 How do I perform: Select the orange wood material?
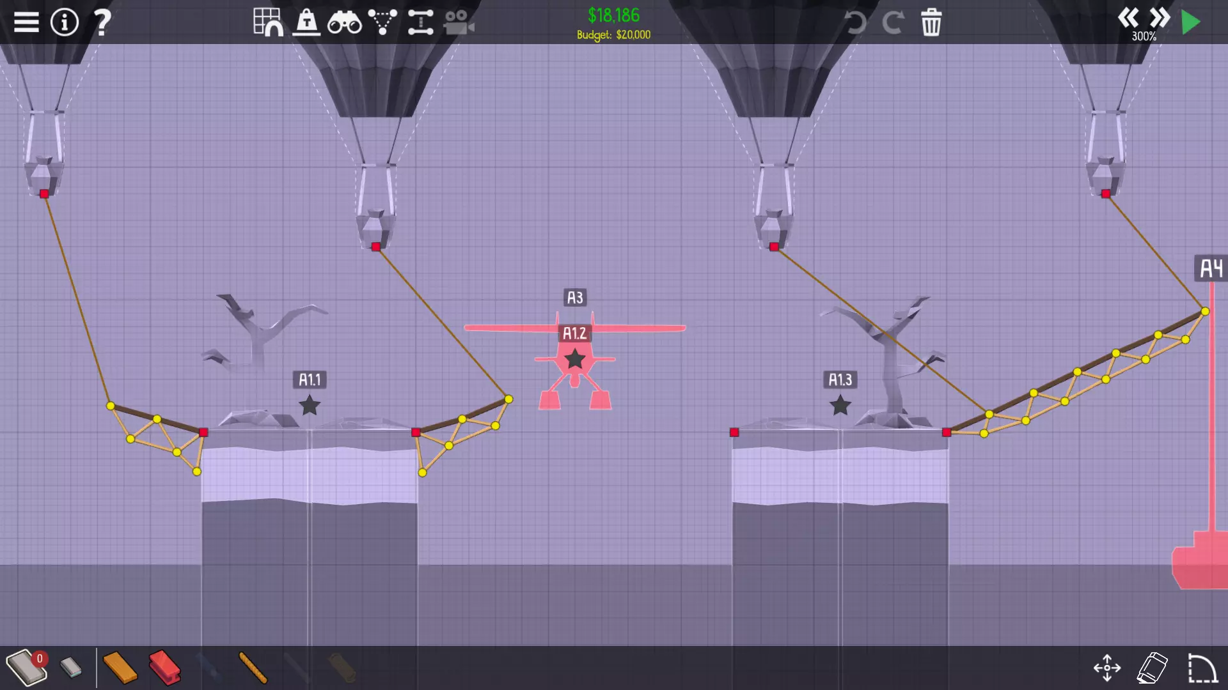120,668
